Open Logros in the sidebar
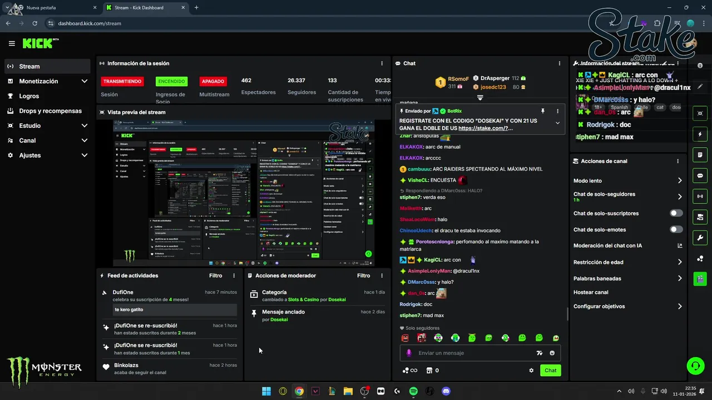 pyautogui.click(x=47, y=96)
